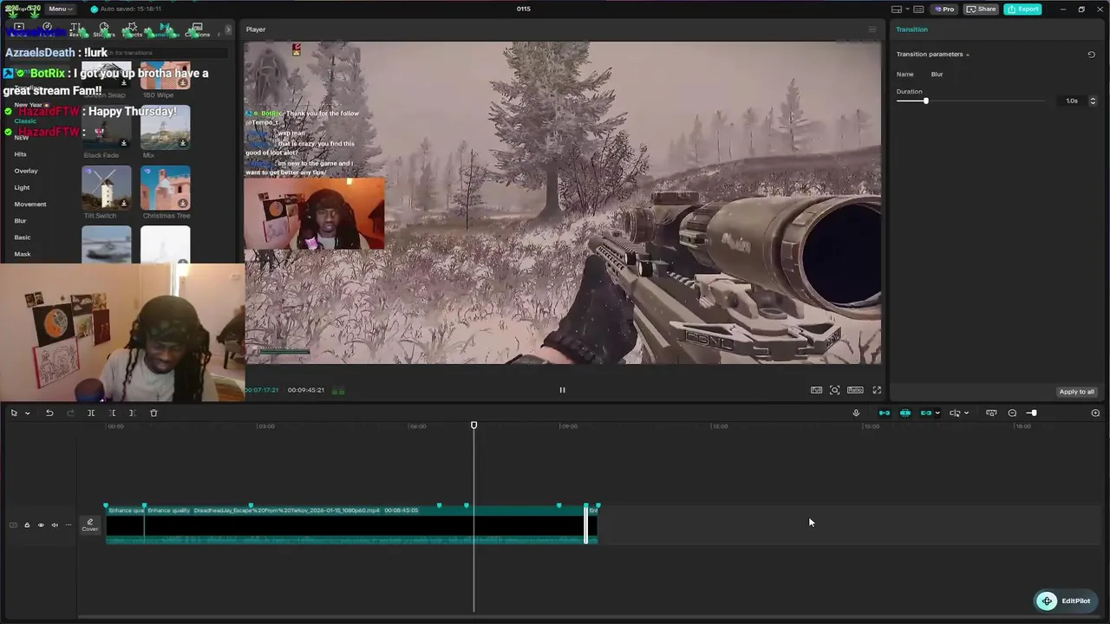
Task: Open the Effects tab in the media toolbar
Action: [132, 30]
